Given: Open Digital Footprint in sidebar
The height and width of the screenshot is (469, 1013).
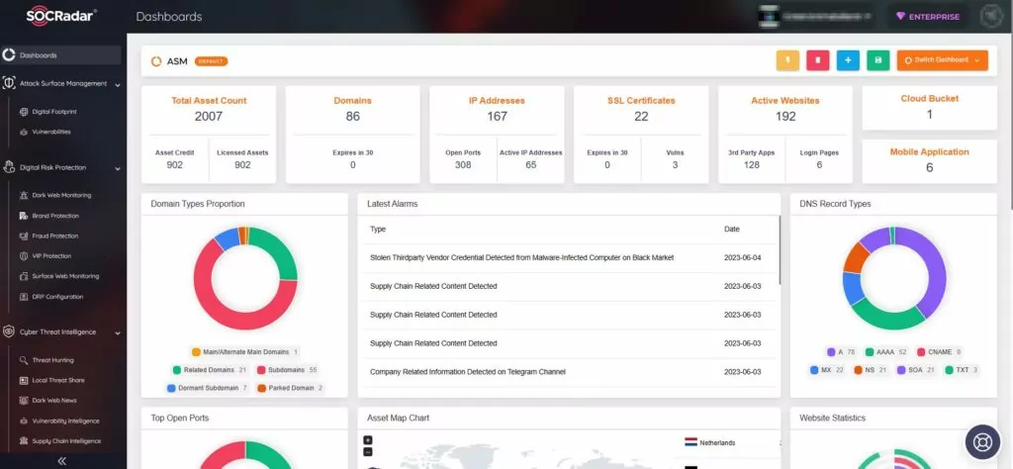Looking at the screenshot, I should click(54, 112).
